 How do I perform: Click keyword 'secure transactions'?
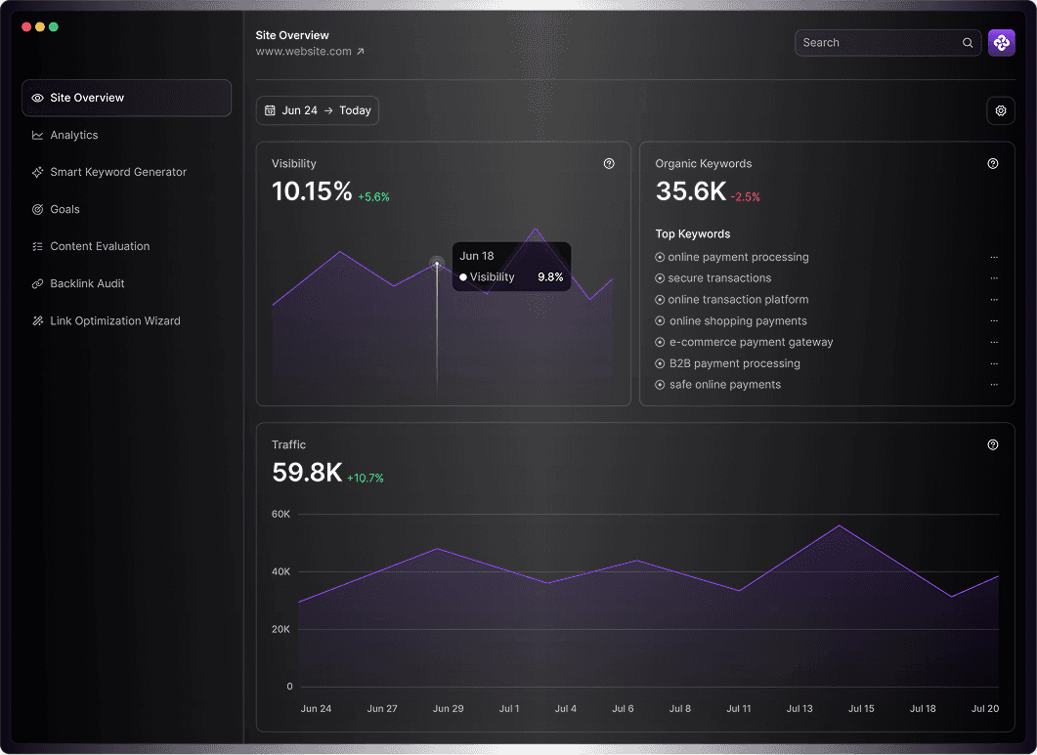(719, 278)
